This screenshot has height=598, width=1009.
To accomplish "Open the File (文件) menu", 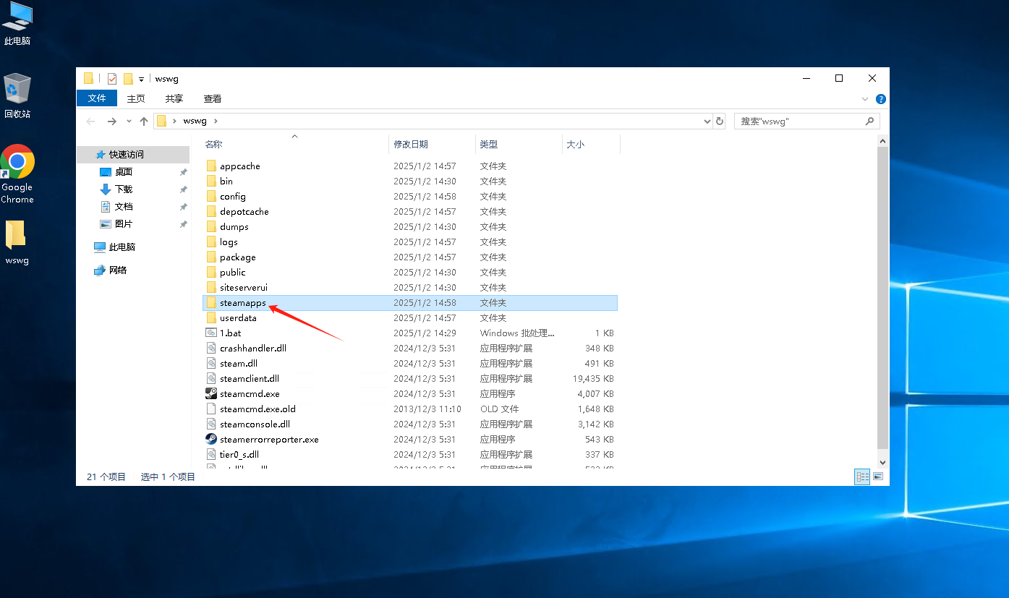I will (97, 98).
